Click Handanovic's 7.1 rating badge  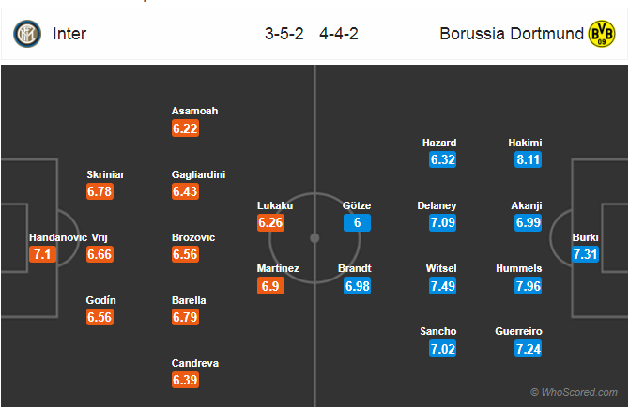click(42, 254)
